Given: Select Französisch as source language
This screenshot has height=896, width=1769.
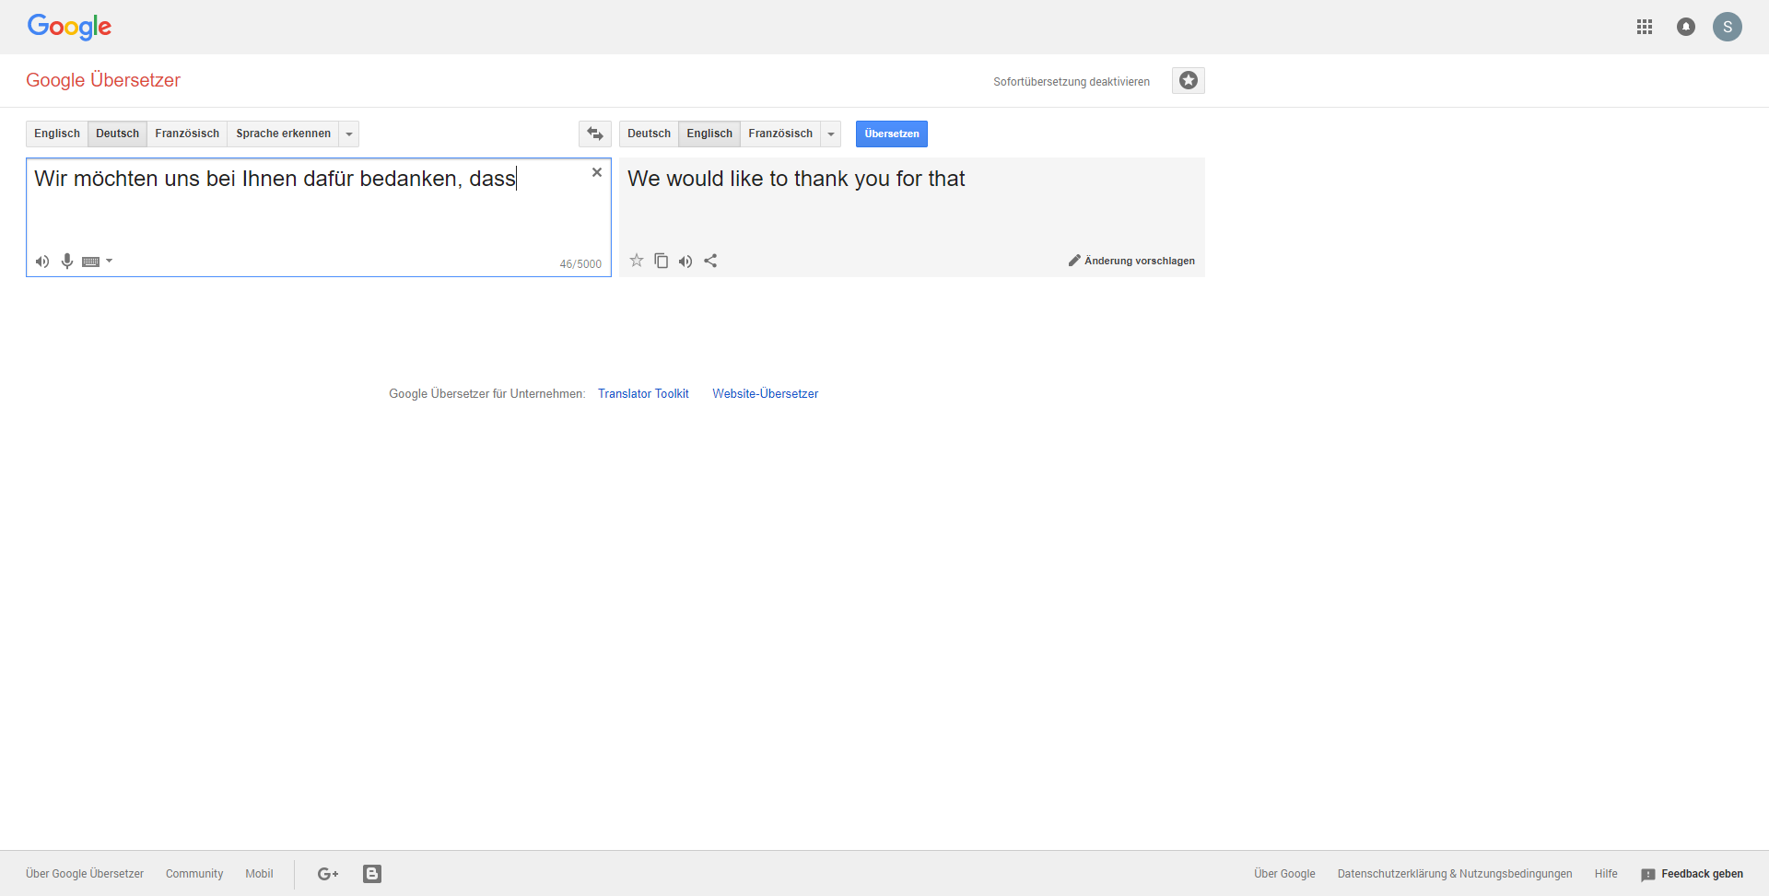Looking at the screenshot, I should pos(187,134).
